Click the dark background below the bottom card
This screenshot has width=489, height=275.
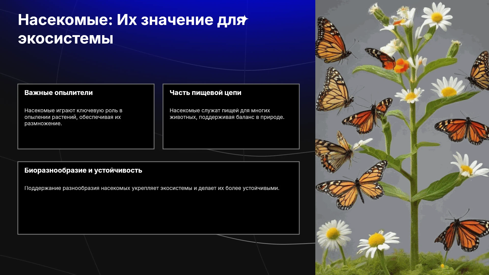click(x=158, y=255)
